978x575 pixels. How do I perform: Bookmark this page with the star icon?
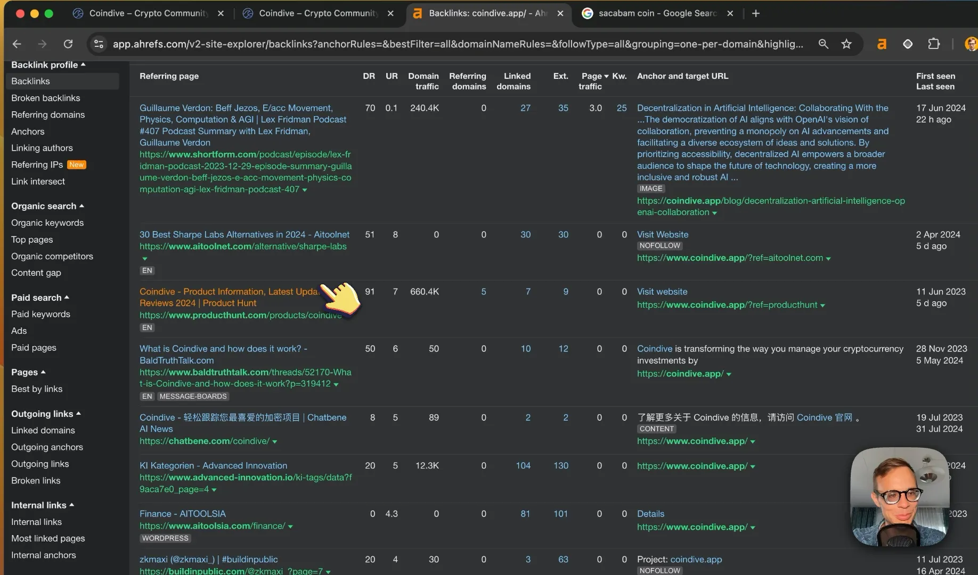click(846, 44)
